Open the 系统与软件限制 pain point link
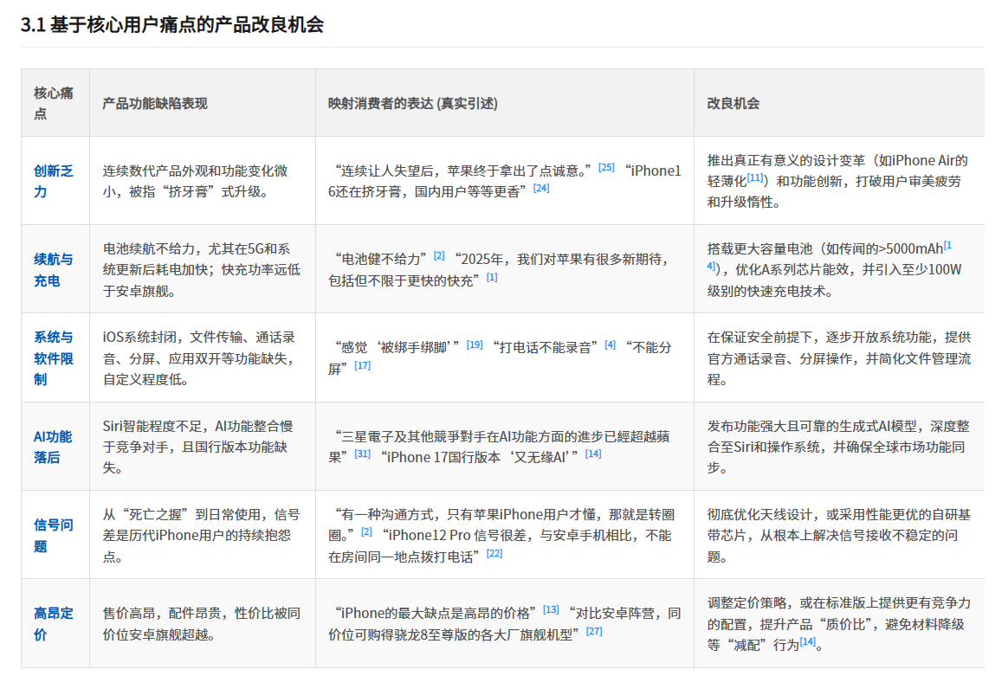The height and width of the screenshot is (676, 1008). click(54, 358)
